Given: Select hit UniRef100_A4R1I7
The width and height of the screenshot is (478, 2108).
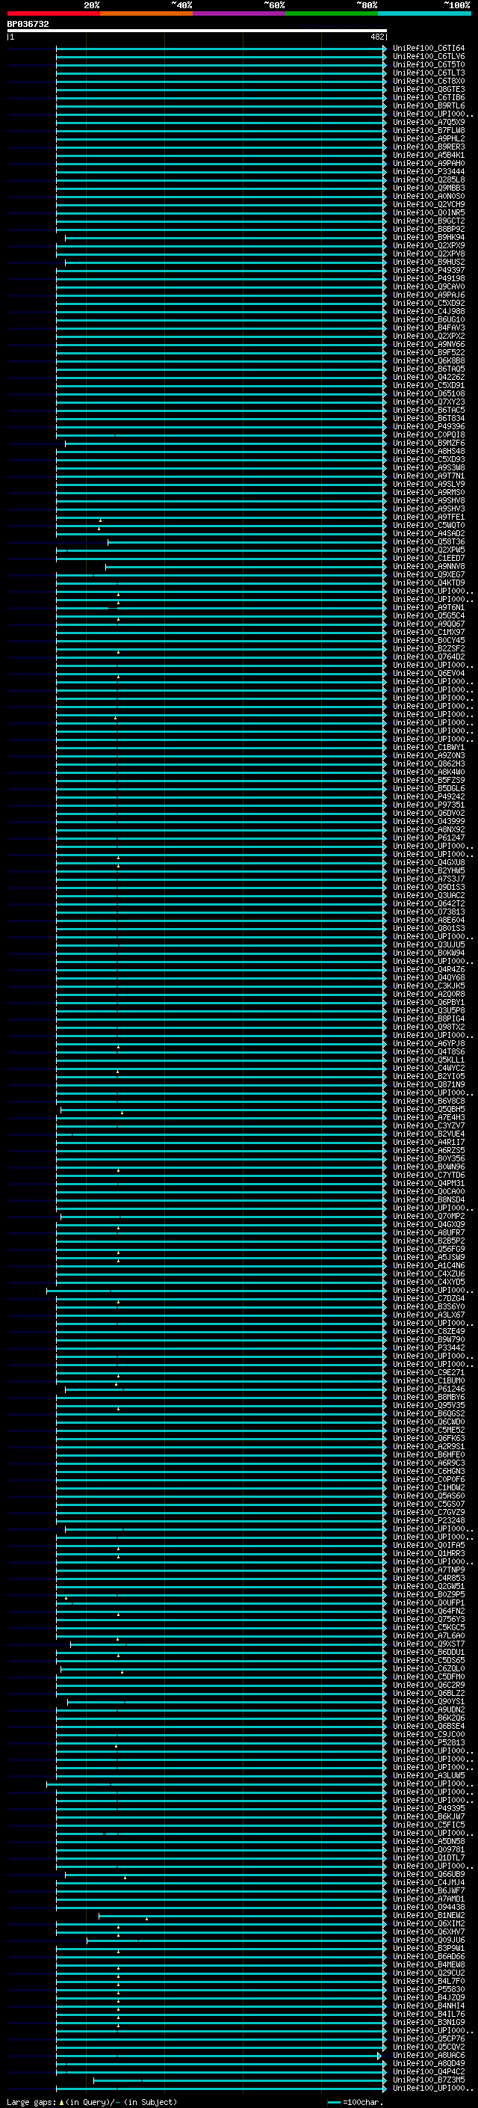Looking at the screenshot, I should click(x=429, y=1143).
